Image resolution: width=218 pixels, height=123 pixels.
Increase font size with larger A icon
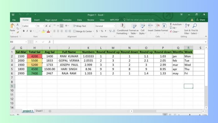(47, 26)
